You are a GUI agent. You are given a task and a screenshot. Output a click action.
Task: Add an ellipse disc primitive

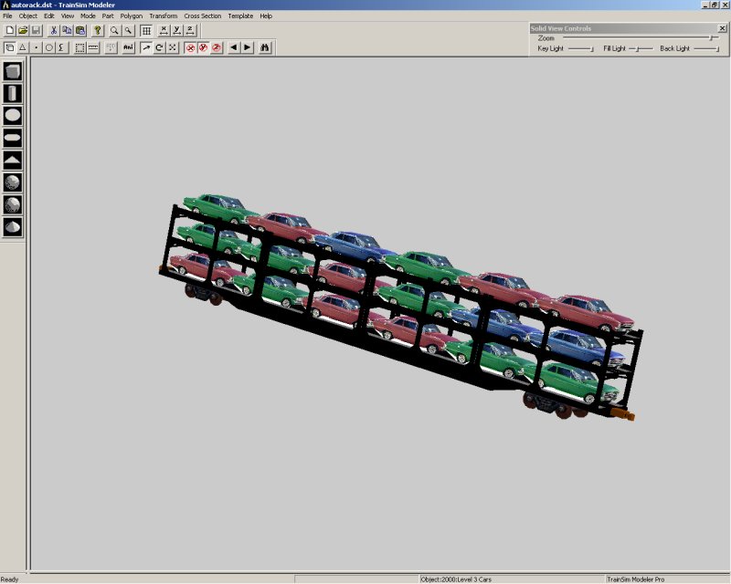[x=13, y=116]
